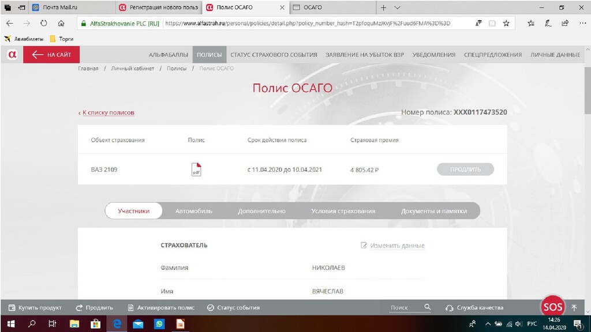Open WhatsApp from taskbar

159,324
